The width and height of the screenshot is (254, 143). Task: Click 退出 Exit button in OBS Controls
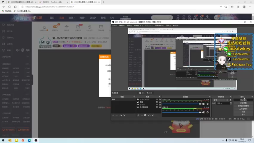point(243,115)
